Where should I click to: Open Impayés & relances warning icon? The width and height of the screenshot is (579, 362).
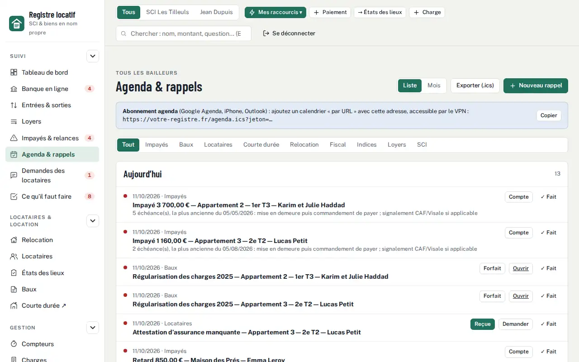pos(14,138)
